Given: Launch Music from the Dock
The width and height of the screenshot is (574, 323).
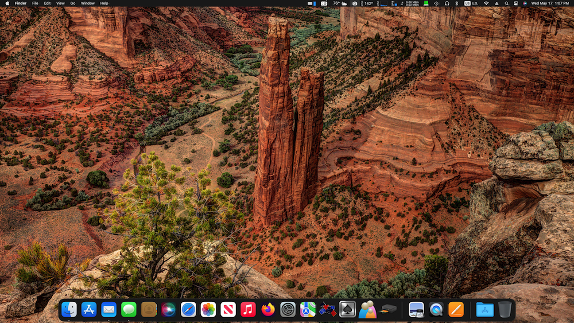Looking at the screenshot, I should point(248,309).
